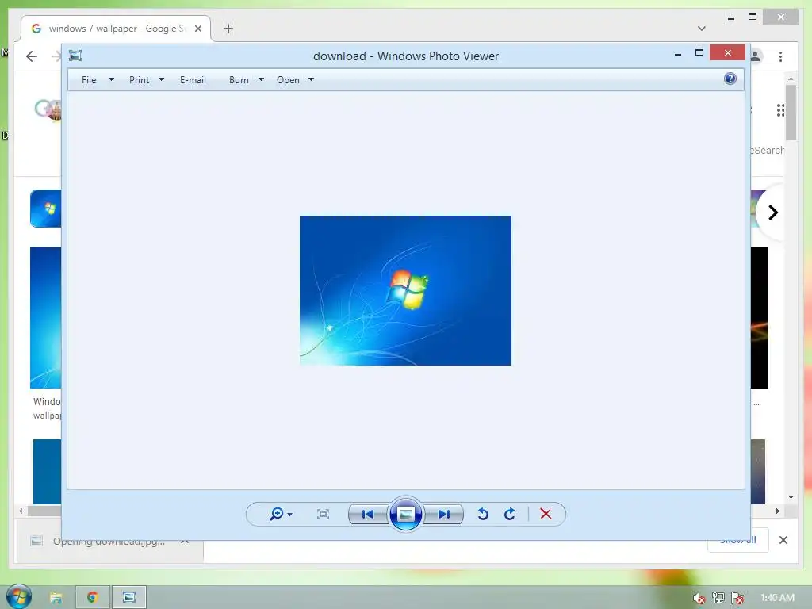The image size is (812, 609).
Task: Click Photo Viewer taskbar button
Action: [129, 598]
